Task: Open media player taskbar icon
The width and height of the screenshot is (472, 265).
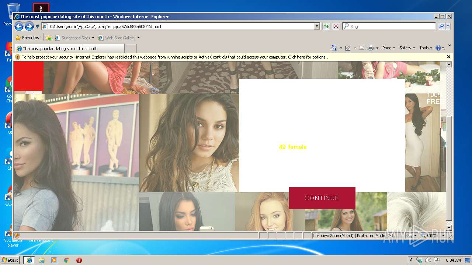Action: click(54, 260)
